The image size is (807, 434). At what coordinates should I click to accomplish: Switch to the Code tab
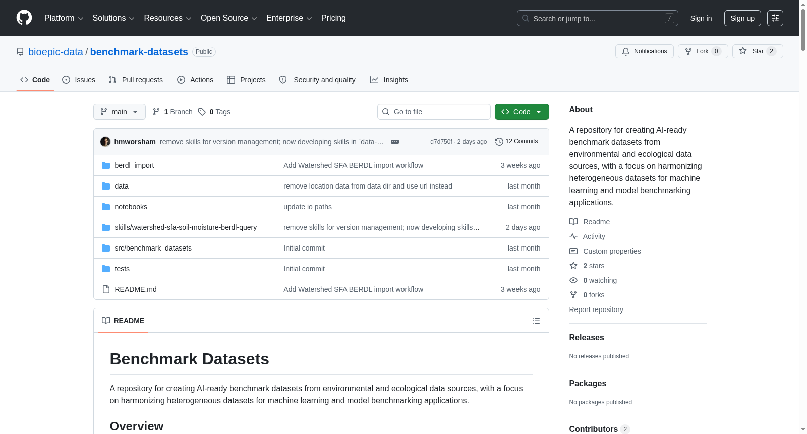(x=35, y=80)
